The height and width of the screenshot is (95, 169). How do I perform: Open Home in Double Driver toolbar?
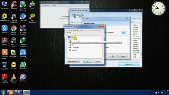73,22
